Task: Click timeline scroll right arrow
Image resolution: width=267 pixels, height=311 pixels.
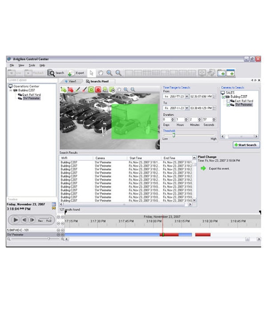Action: pos(259,239)
